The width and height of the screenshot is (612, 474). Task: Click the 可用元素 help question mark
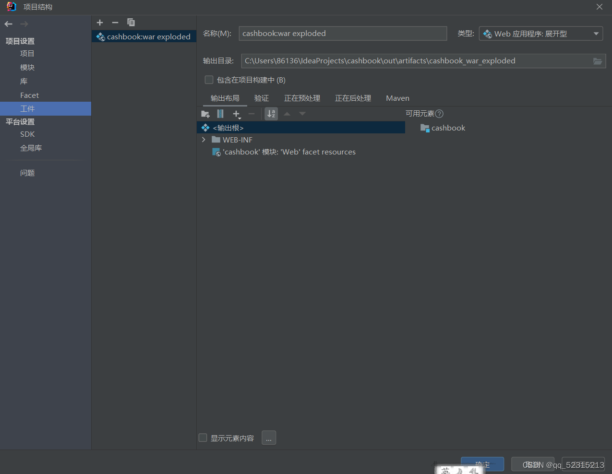click(439, 114)
